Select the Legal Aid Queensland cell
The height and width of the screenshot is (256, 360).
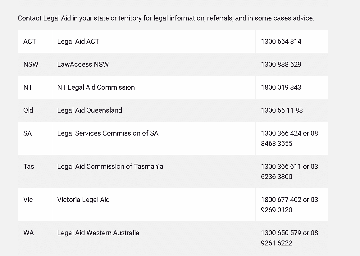point(89,110)
